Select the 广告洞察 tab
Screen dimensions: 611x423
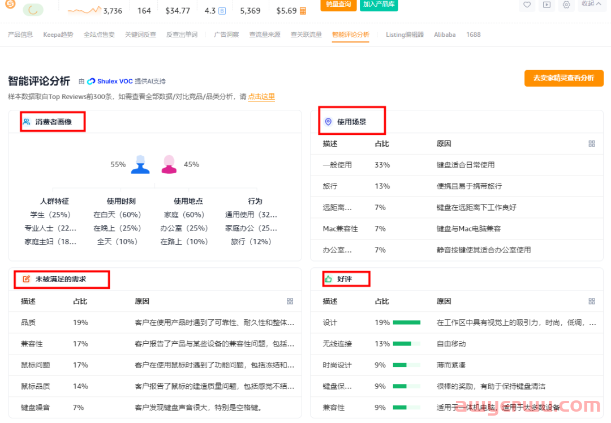(x=226, y=35)
